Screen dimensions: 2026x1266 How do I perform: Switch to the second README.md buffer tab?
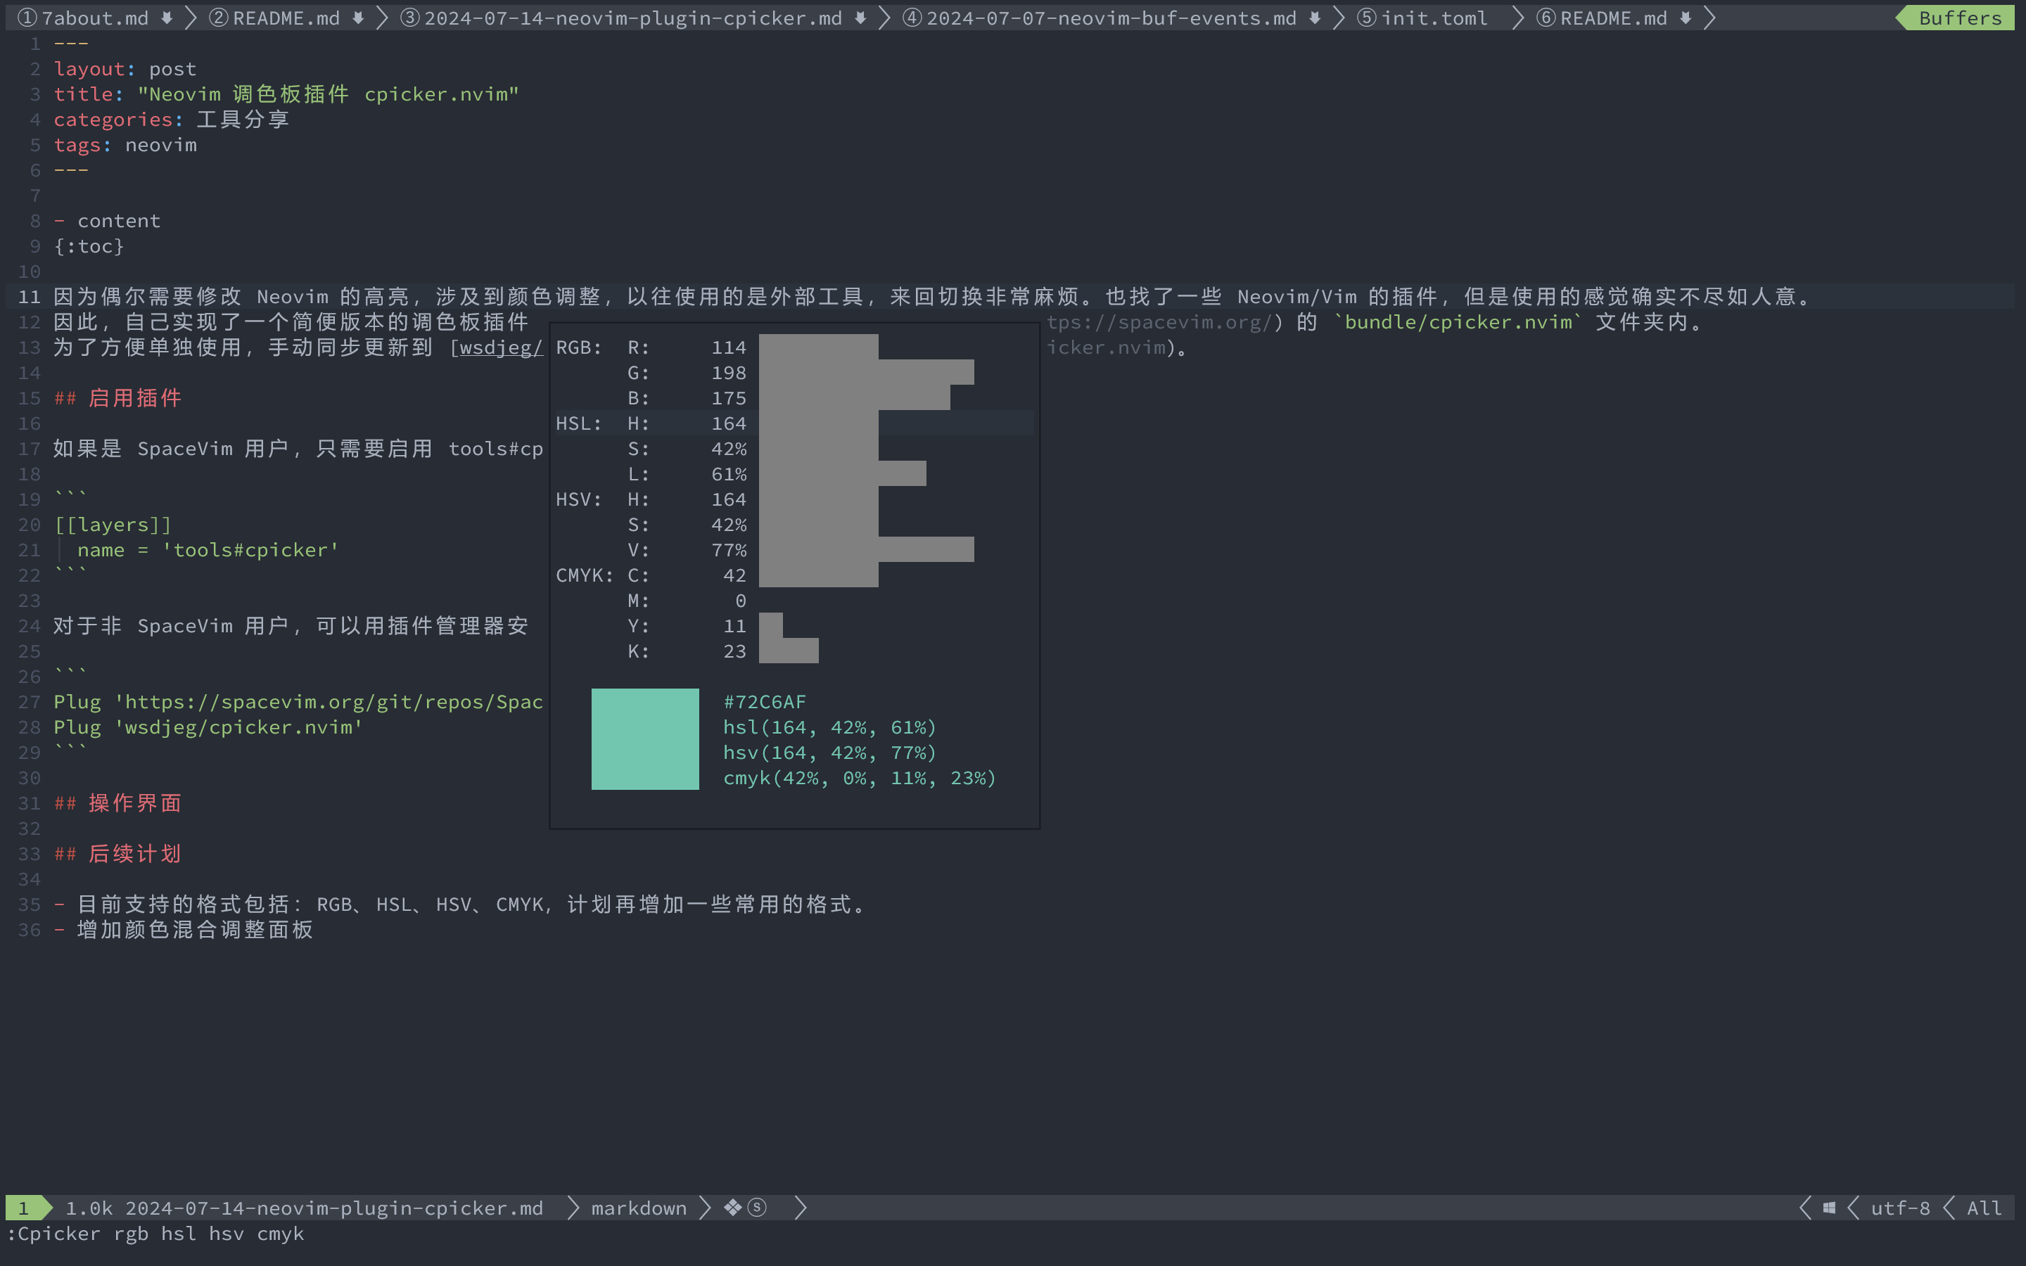[286, 18]
